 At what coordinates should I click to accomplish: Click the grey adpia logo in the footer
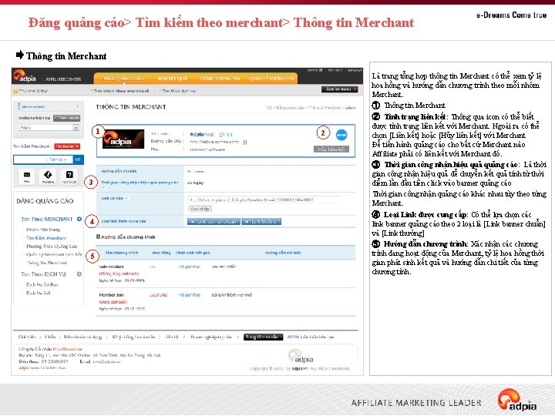coord(301,356)
